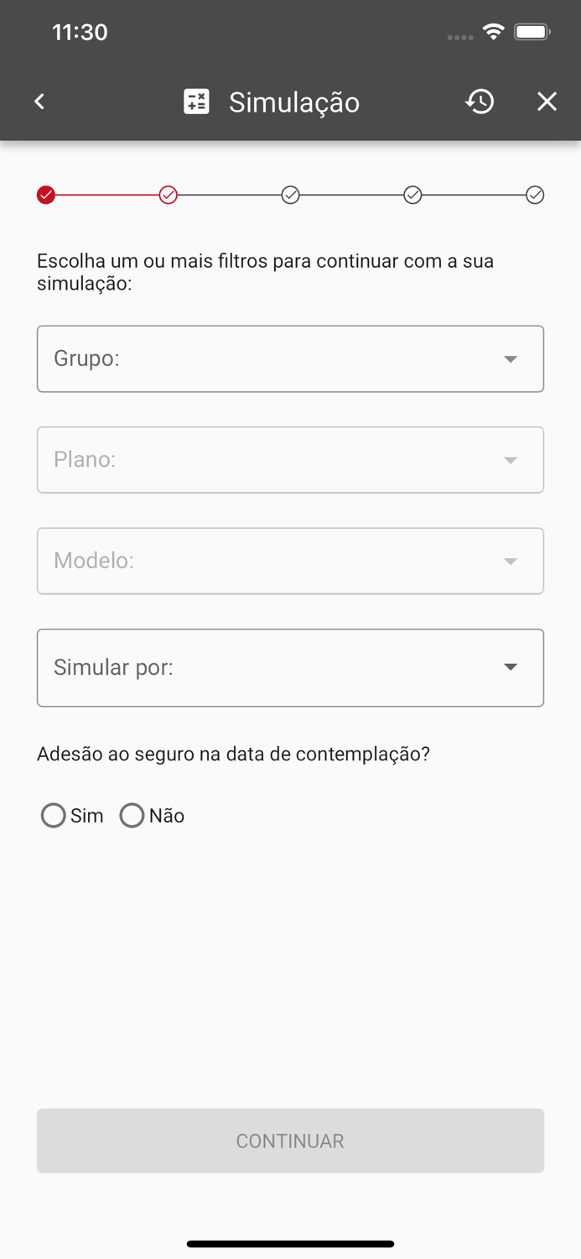Tap the close X in the header

click(547, 102)
